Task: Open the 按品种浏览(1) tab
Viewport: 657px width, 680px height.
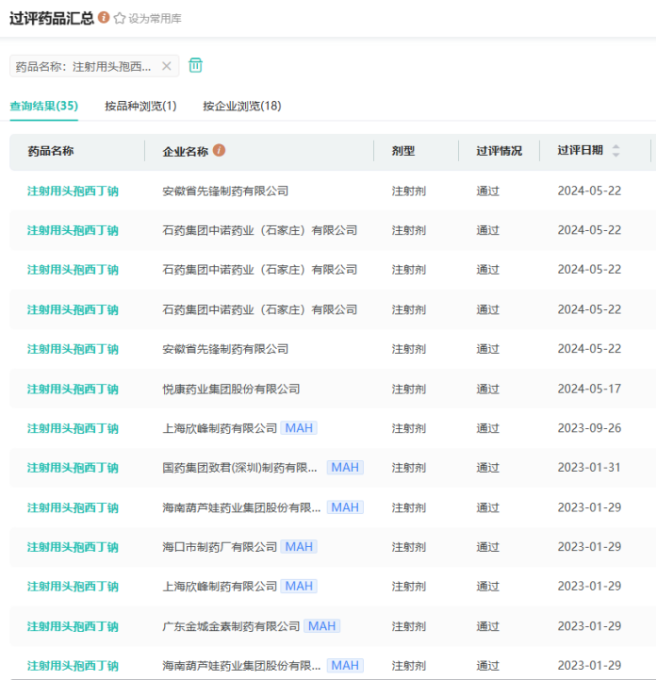Action: [x=140, y=106]
